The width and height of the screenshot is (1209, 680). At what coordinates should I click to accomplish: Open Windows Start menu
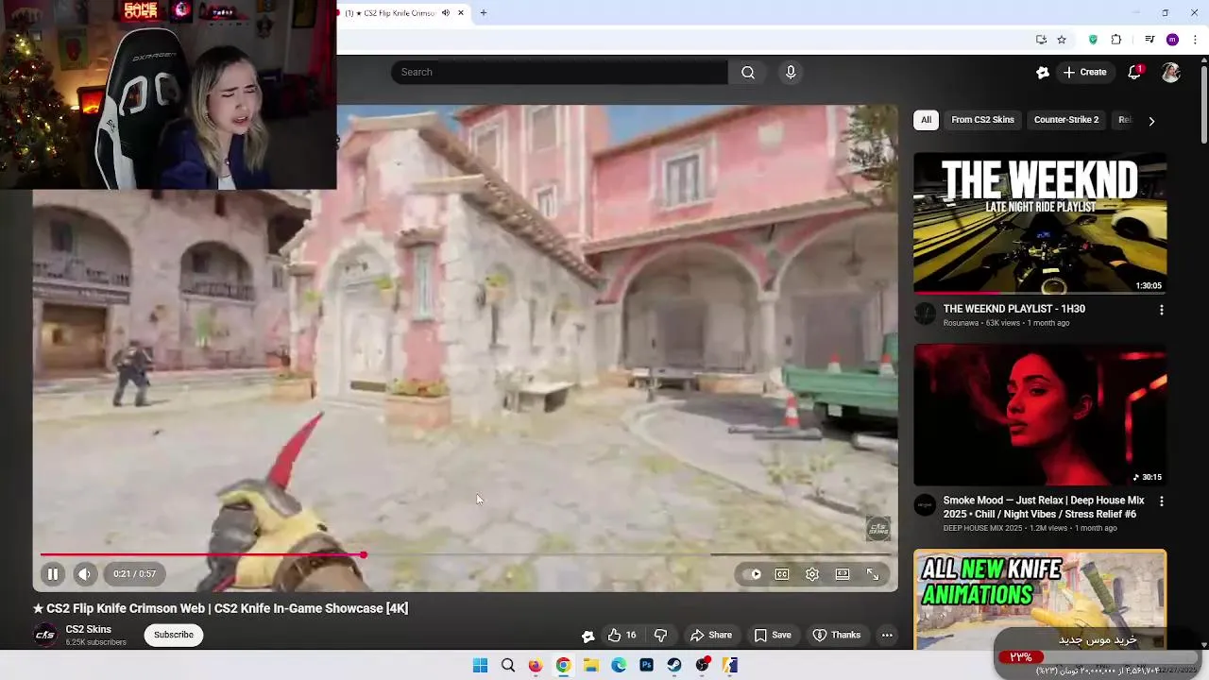(480, 666)
